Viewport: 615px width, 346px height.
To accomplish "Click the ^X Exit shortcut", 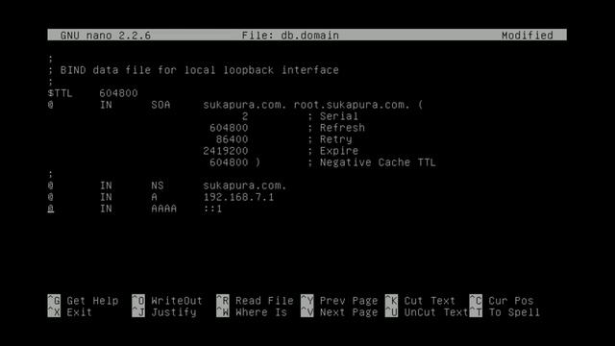I will click(x=70, y=312).
